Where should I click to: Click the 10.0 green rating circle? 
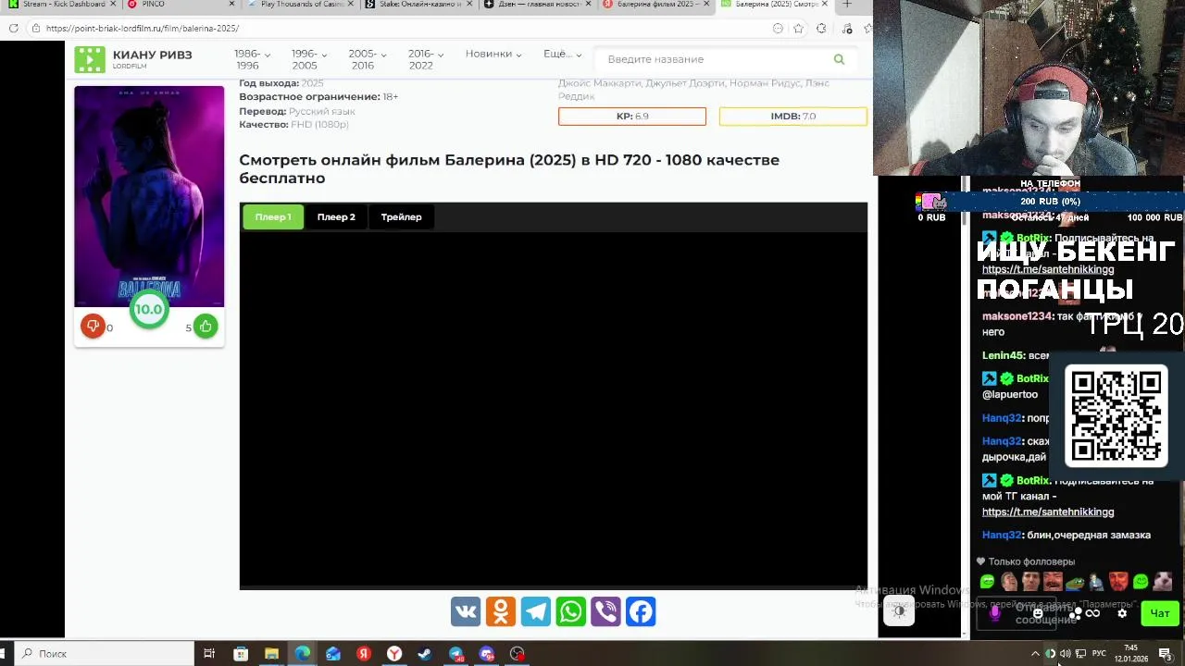[148, 310]
